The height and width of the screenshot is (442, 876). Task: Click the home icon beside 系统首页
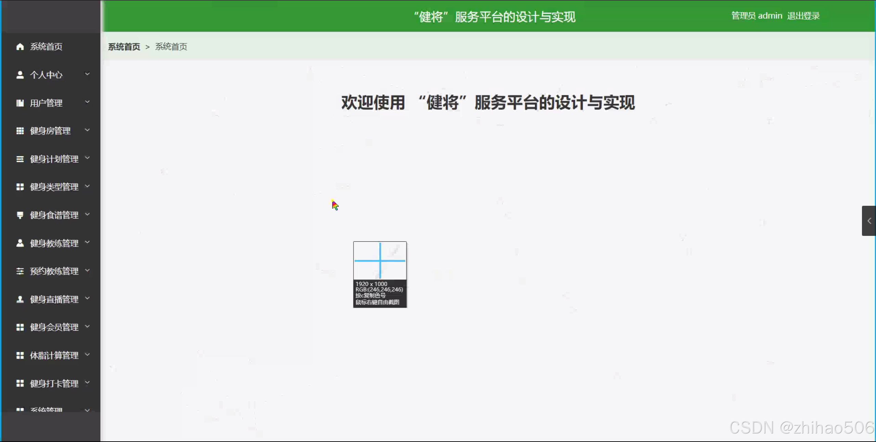[20, 47]
